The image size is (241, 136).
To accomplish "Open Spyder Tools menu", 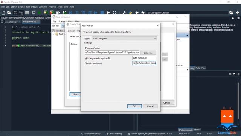I will pos(60,7).
